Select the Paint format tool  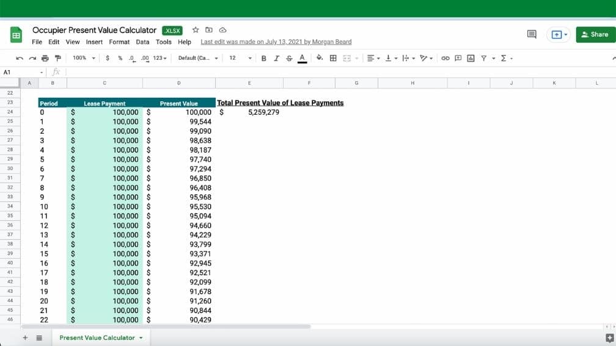58,58
